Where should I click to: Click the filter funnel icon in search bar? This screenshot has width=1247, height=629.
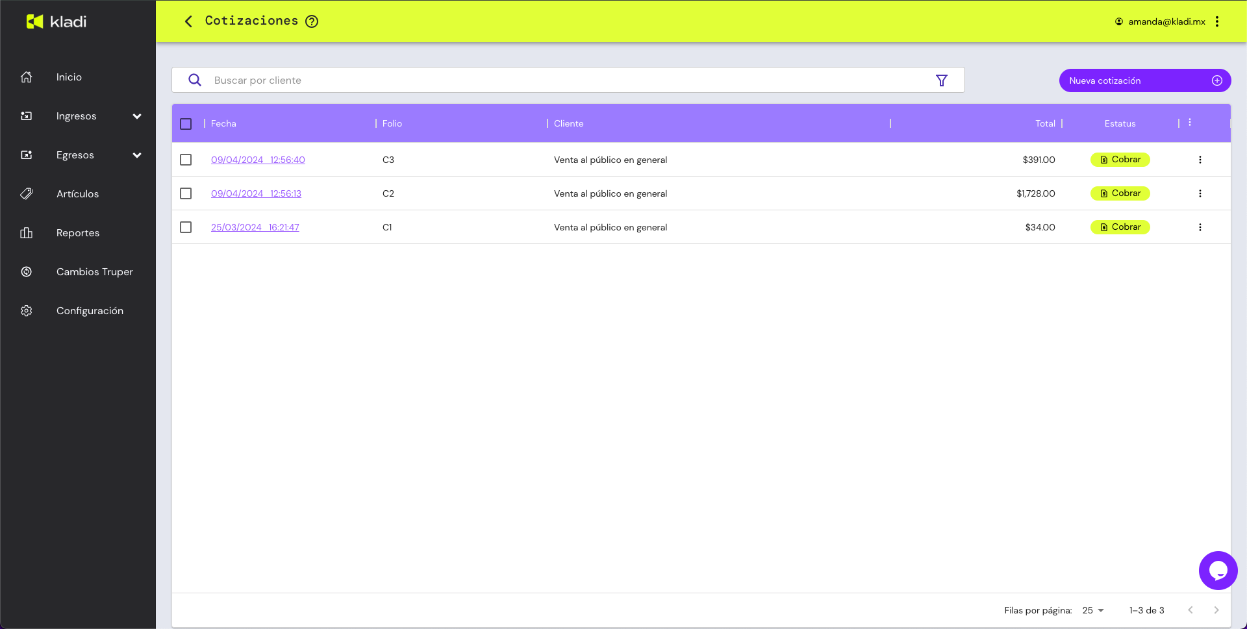(x=941, y=80)
